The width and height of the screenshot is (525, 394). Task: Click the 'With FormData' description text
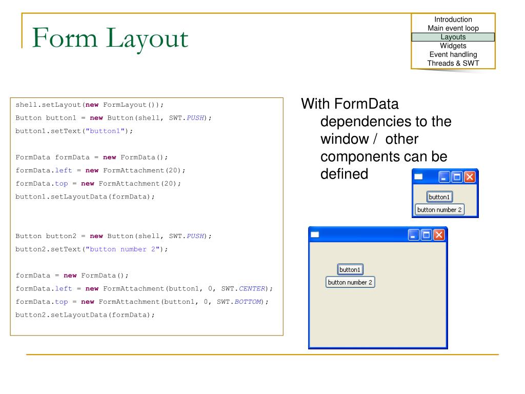point(350,104)
